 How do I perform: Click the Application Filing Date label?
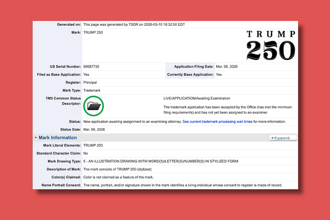pyautogui.click(x=194, y=67)
